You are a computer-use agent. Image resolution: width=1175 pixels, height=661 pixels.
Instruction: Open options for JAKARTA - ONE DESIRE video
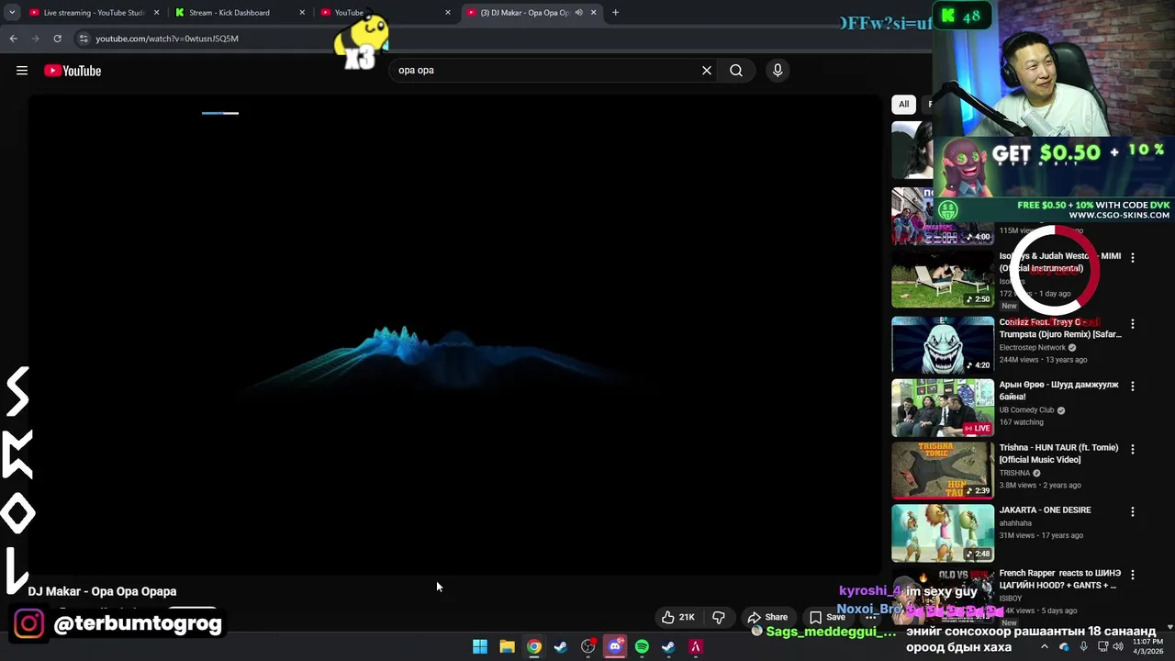[1132, 511]
